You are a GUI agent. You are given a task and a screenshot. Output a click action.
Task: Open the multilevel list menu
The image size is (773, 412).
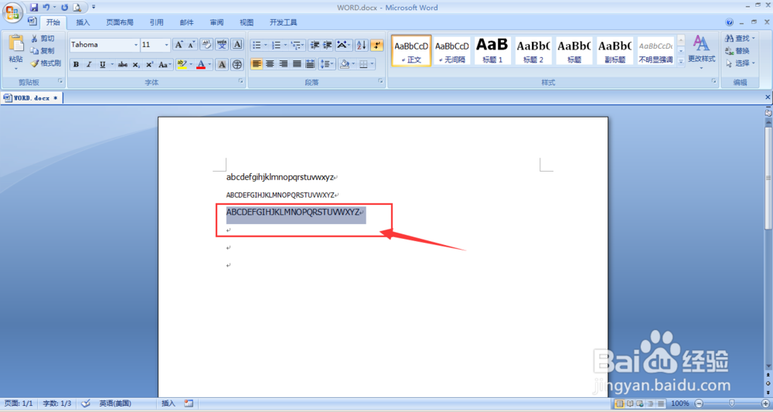click(x=298, y=46)
